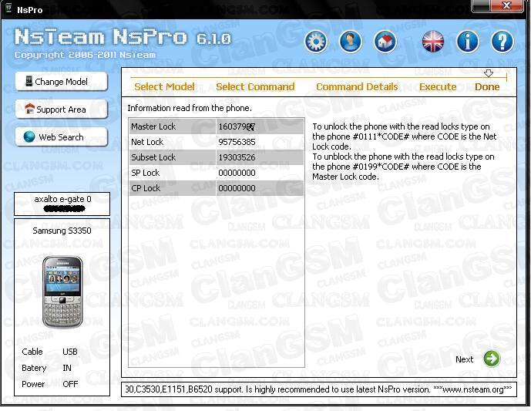This screenshot has width=531, height=411.
Task: Click the Next label
Action: tap(464, 359)
